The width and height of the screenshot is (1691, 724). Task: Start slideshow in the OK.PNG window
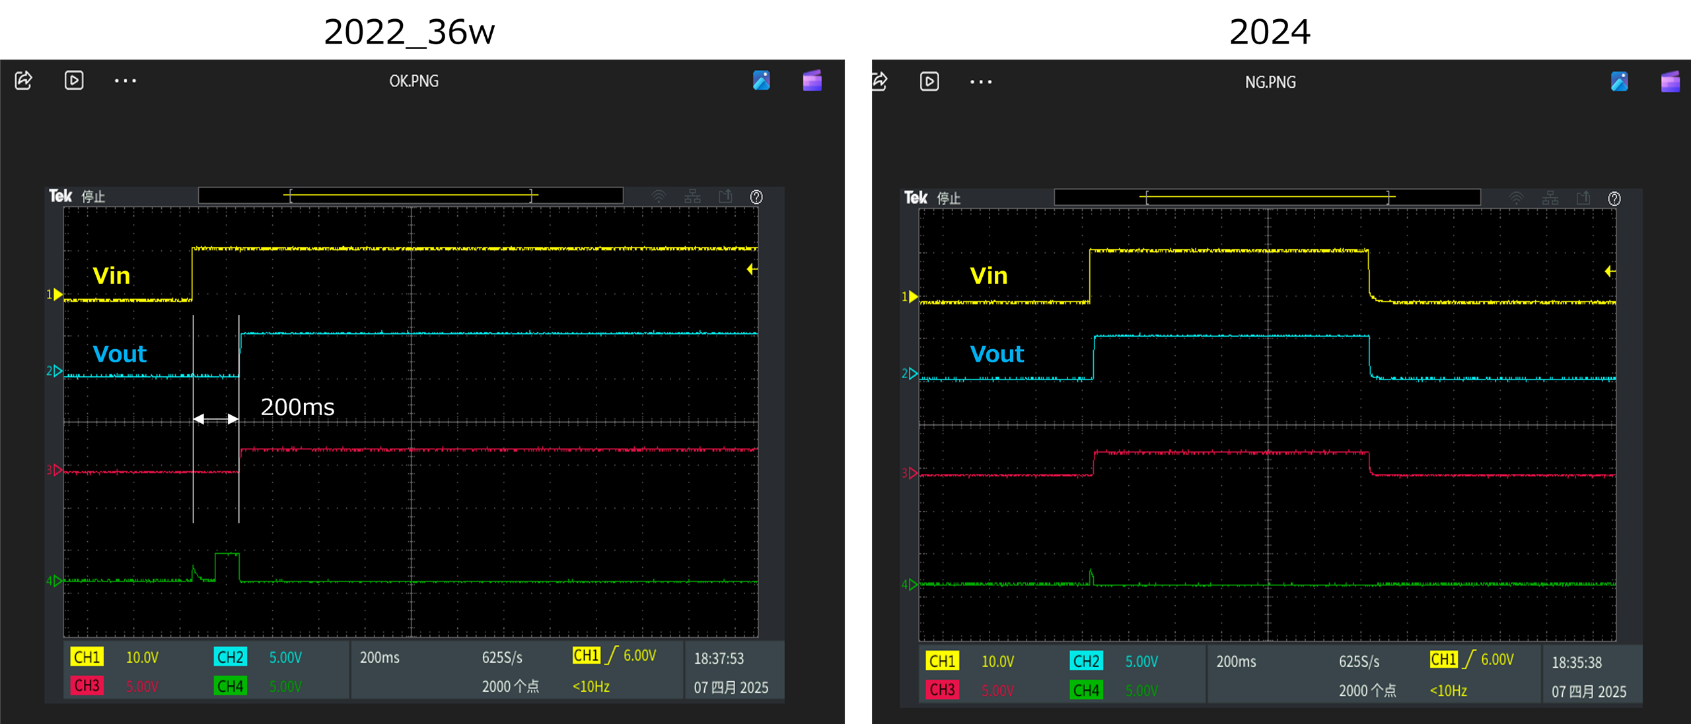pyautogui.click(x=74, y=81)
